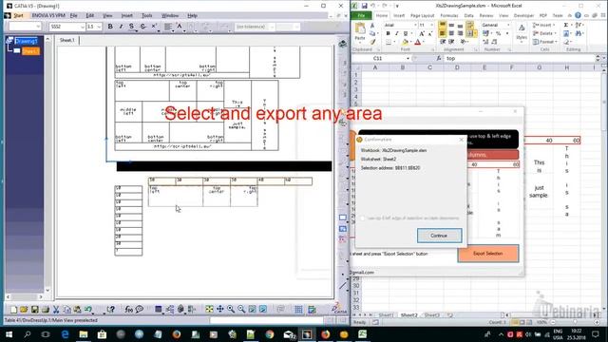608x342 pixels.
Task: Open the Name Box dropdown arrow in Excel
Action: [408, 58]
